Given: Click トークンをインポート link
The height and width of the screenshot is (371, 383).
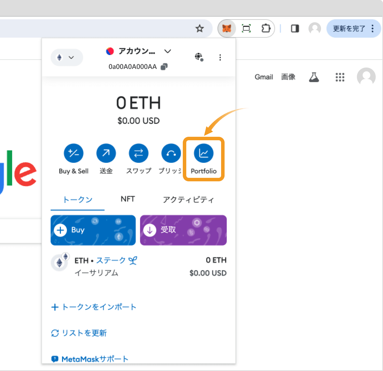Looking at the screenshot, I should [94, 307].
